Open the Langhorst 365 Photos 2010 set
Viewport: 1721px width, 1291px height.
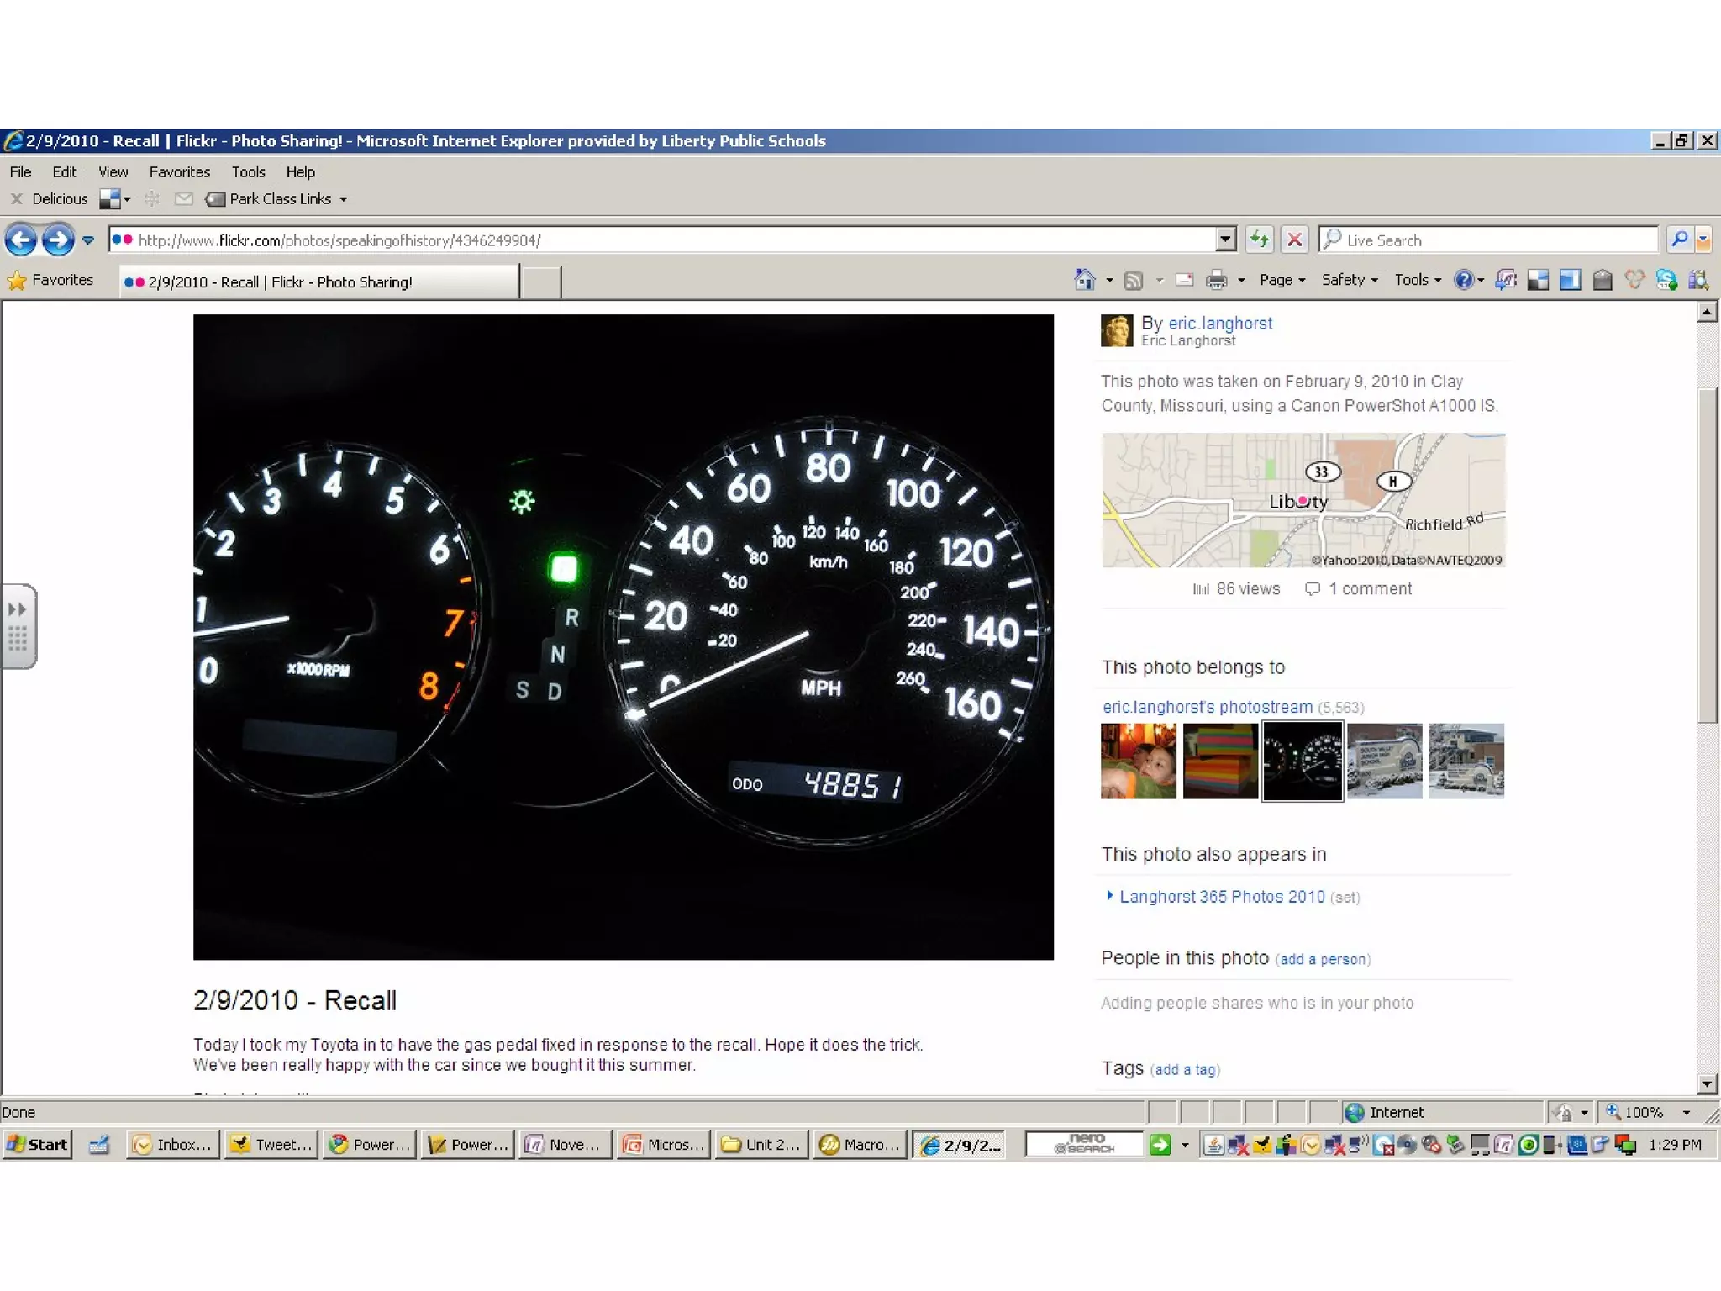[x=1222, y=897]
